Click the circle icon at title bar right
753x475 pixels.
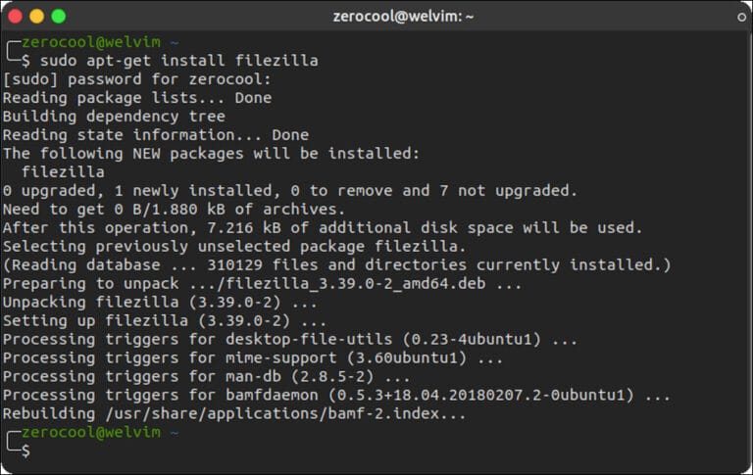click(x=742, y=17)
